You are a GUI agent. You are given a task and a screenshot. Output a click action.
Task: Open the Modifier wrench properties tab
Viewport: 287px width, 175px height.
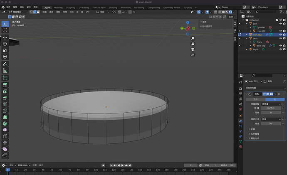coord(240,121)
